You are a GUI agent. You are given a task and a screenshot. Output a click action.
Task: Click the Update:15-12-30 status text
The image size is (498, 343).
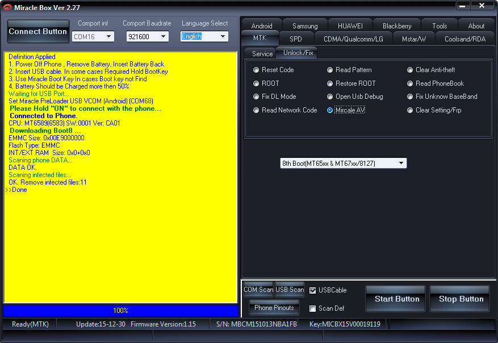101,324
